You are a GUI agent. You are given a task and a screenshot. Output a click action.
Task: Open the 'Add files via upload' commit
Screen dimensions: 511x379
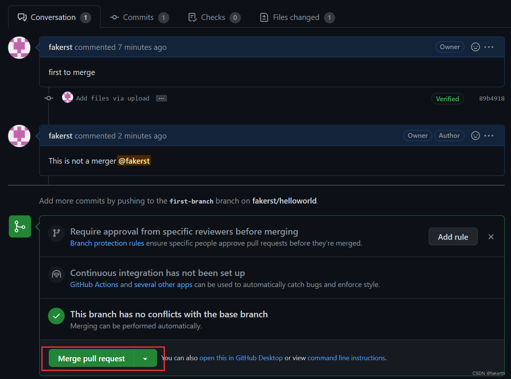click(x=113, y=98)
